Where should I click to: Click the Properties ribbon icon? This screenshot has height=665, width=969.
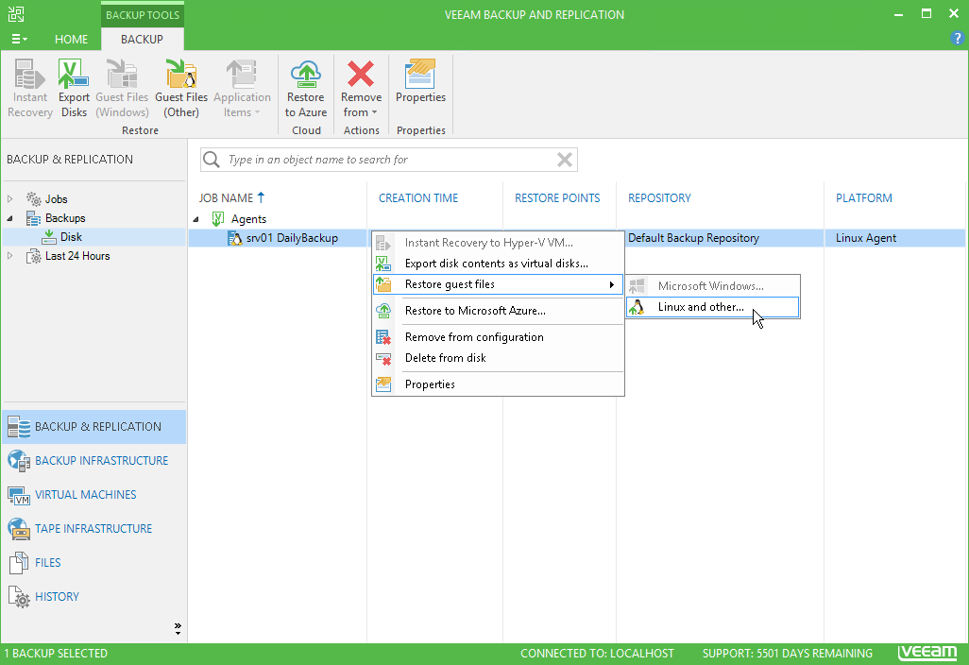(420, 81)
